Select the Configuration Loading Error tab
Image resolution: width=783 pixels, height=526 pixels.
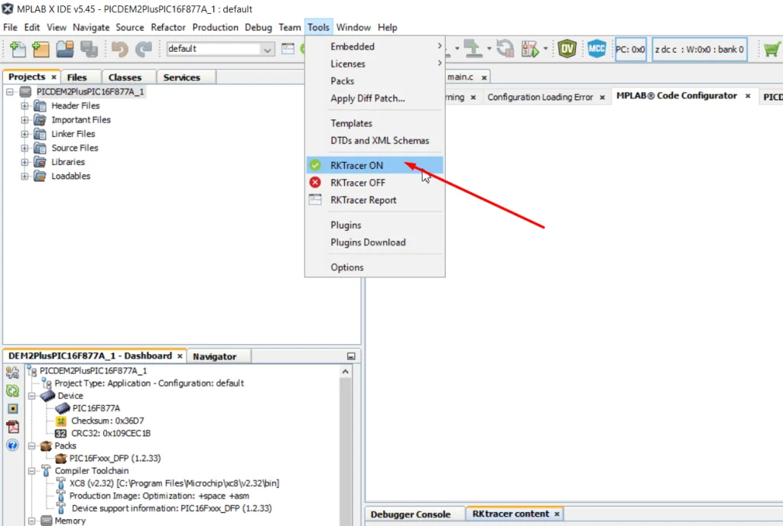coord(540,97)
